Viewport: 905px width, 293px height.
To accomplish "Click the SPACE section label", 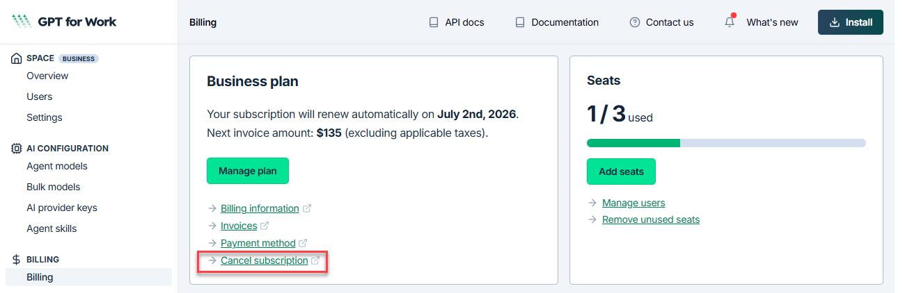I will tap(40, 59).
